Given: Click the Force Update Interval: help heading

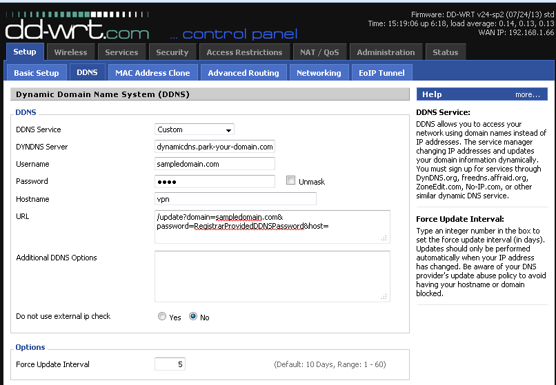Looking at the screenshot, I should click(460, 219).
